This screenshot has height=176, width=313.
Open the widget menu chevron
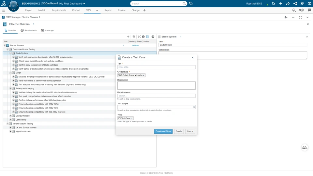(307, 17)
